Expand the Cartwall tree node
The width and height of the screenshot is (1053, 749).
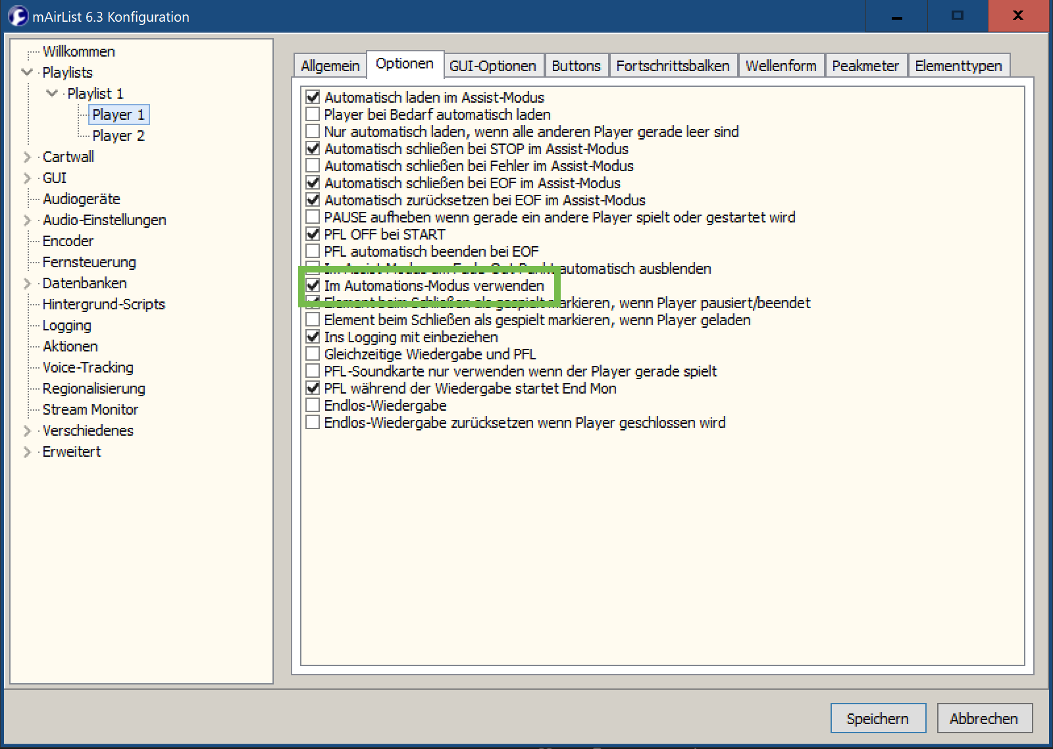pyautogui.click(x=27, y=157)
